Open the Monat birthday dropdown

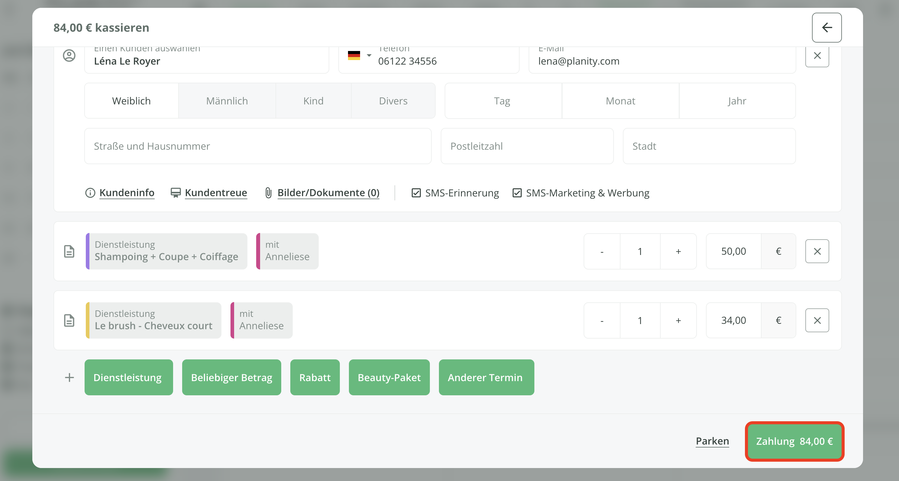(620, 101)
